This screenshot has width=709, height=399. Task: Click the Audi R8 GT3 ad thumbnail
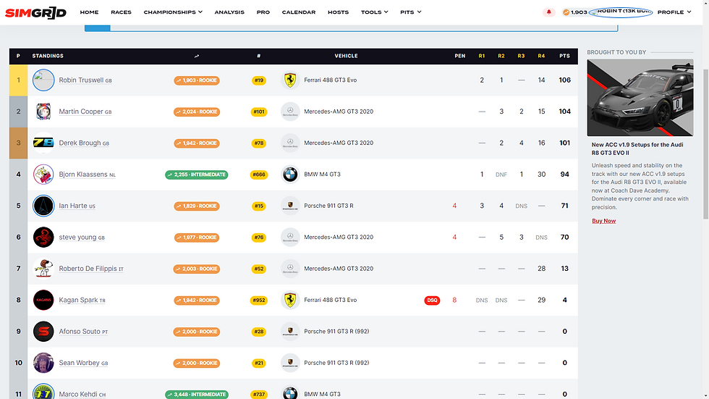[640, 98]
